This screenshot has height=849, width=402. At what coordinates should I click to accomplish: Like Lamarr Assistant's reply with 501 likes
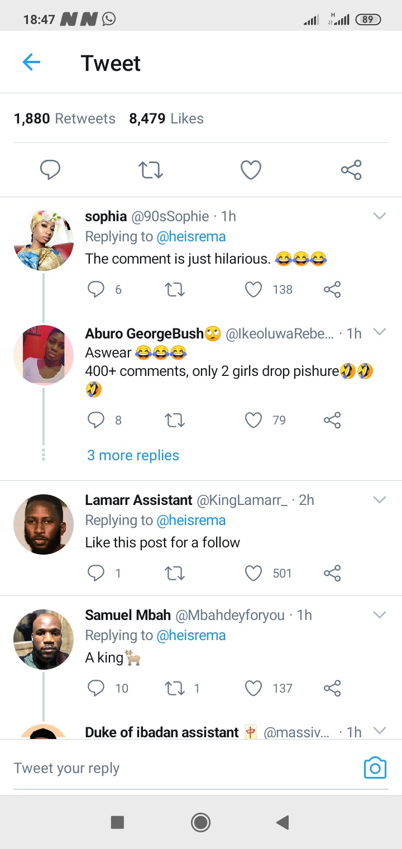coord(253,573)
